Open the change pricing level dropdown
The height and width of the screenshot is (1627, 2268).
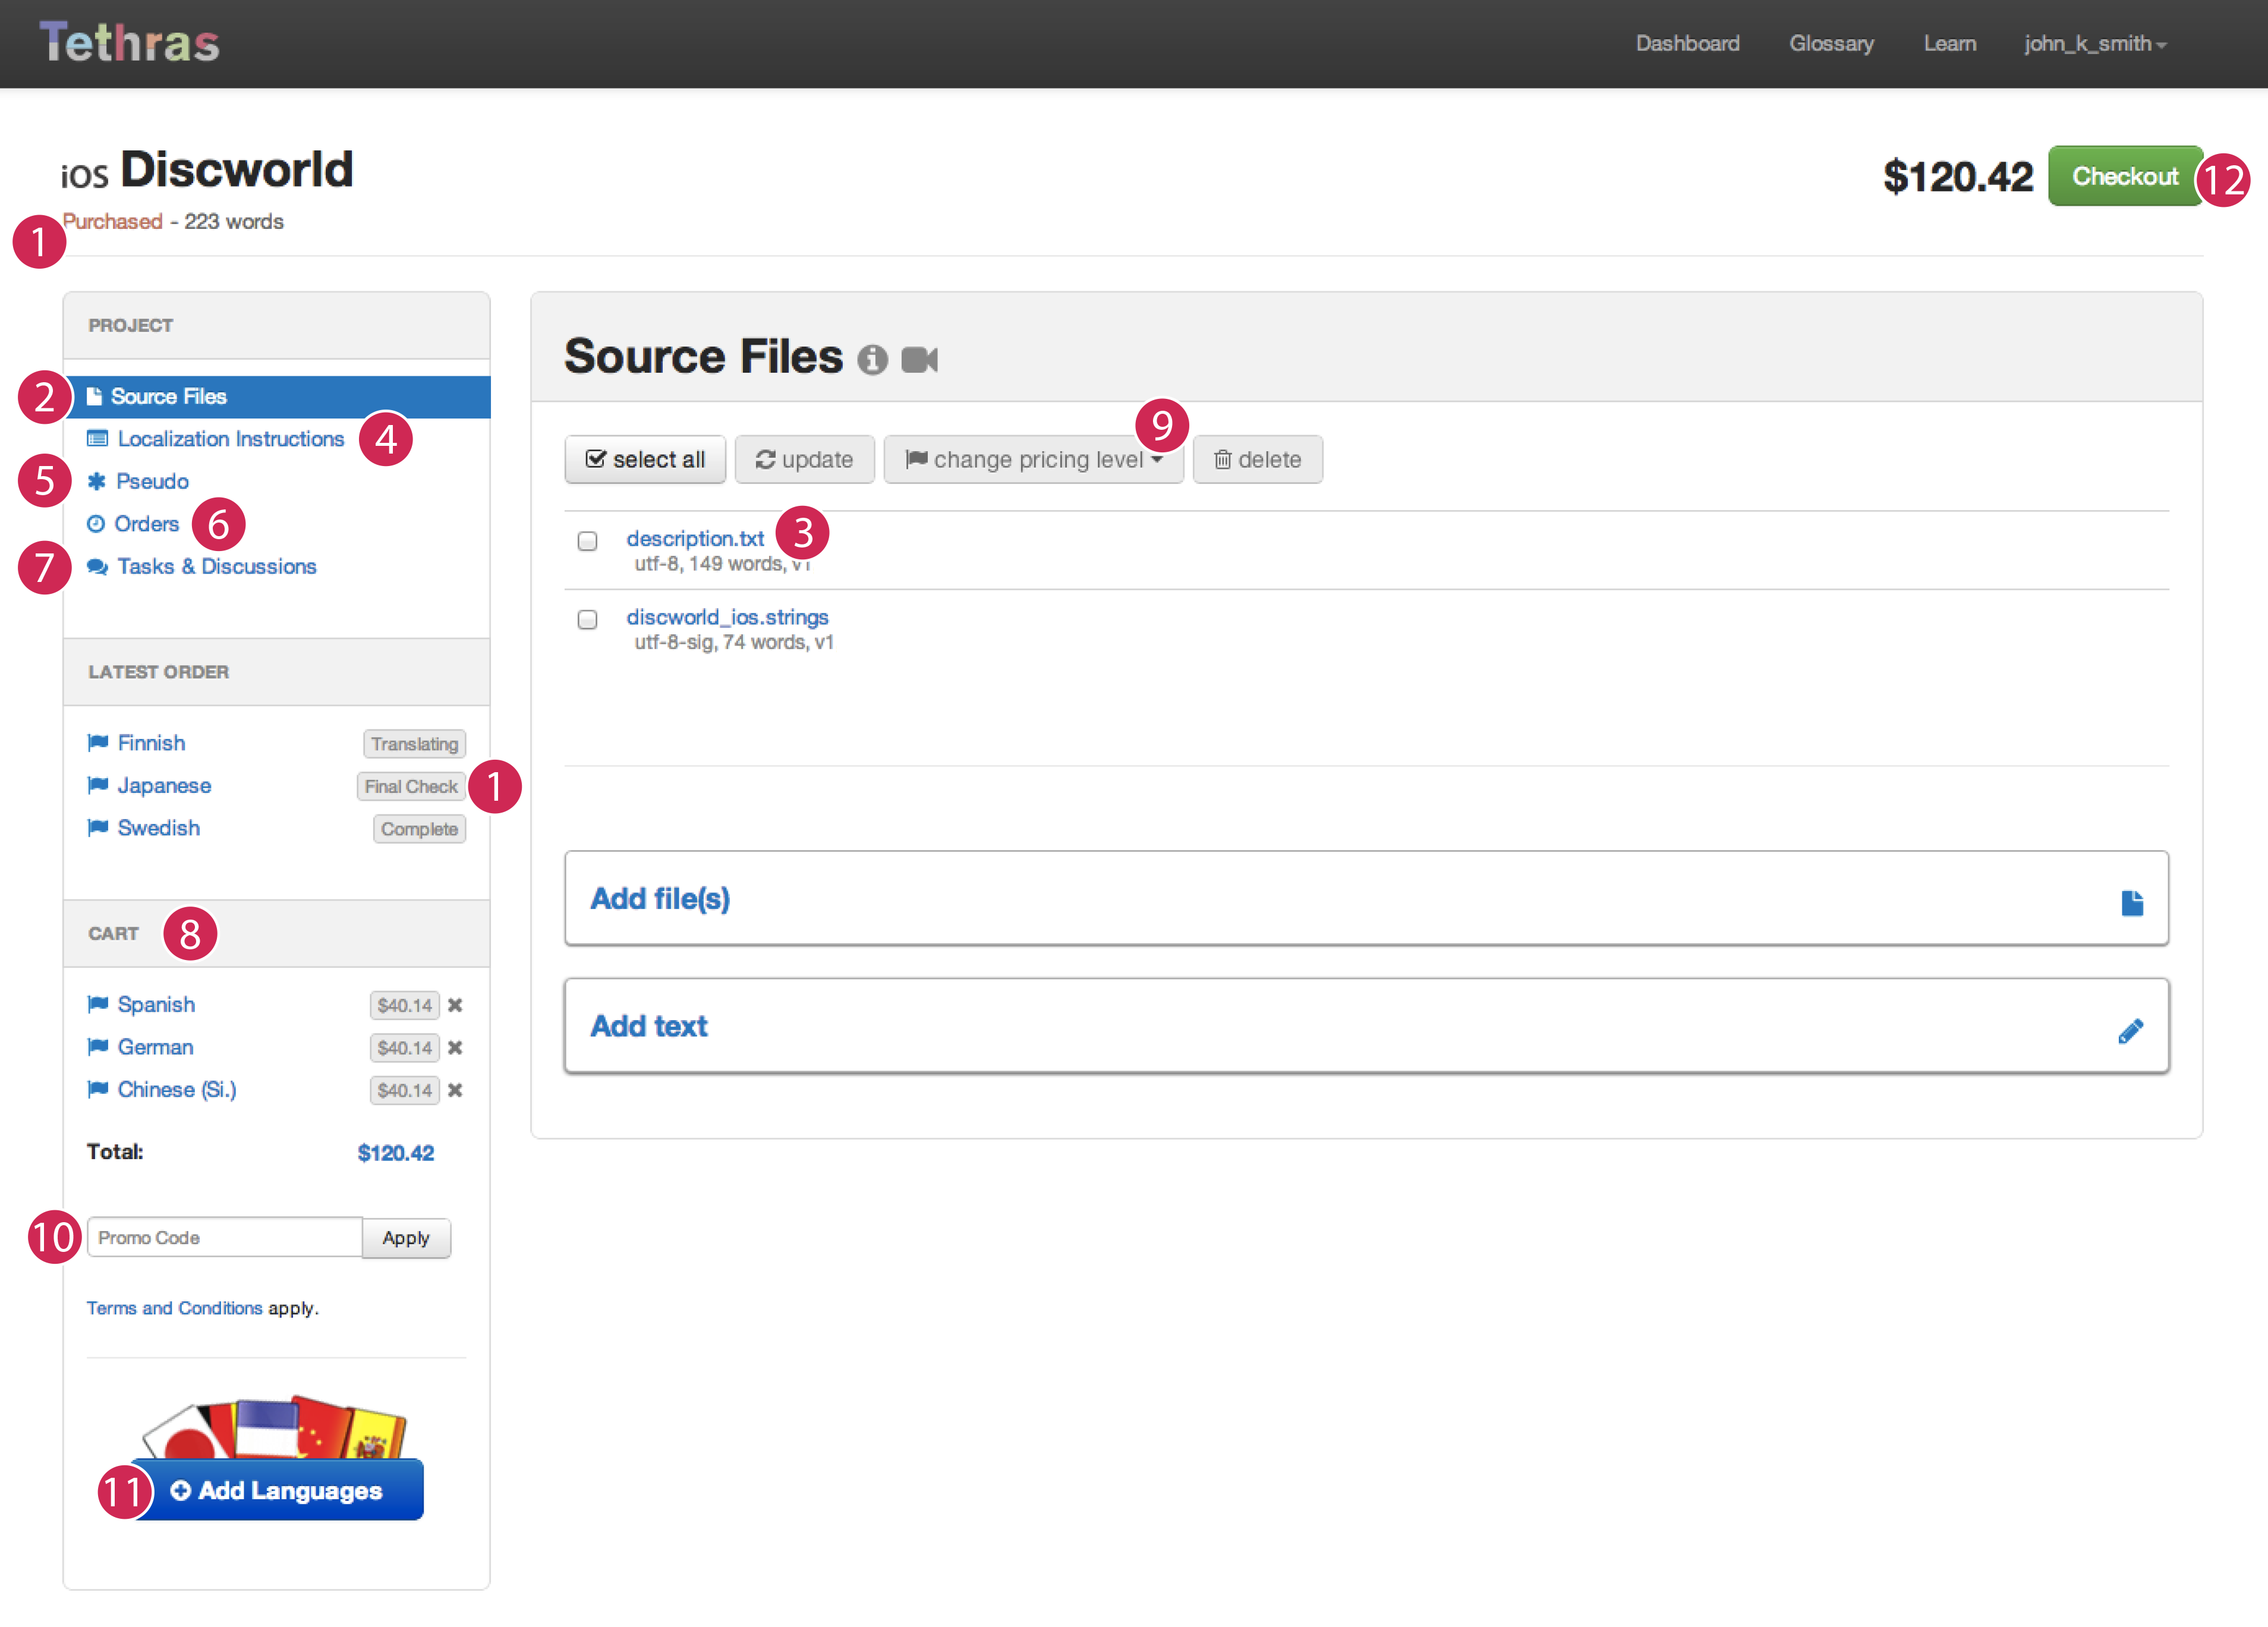pos(1034,460)
